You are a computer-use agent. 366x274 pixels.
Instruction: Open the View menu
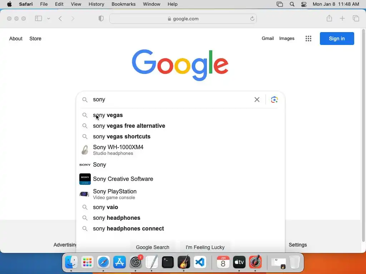76,4
